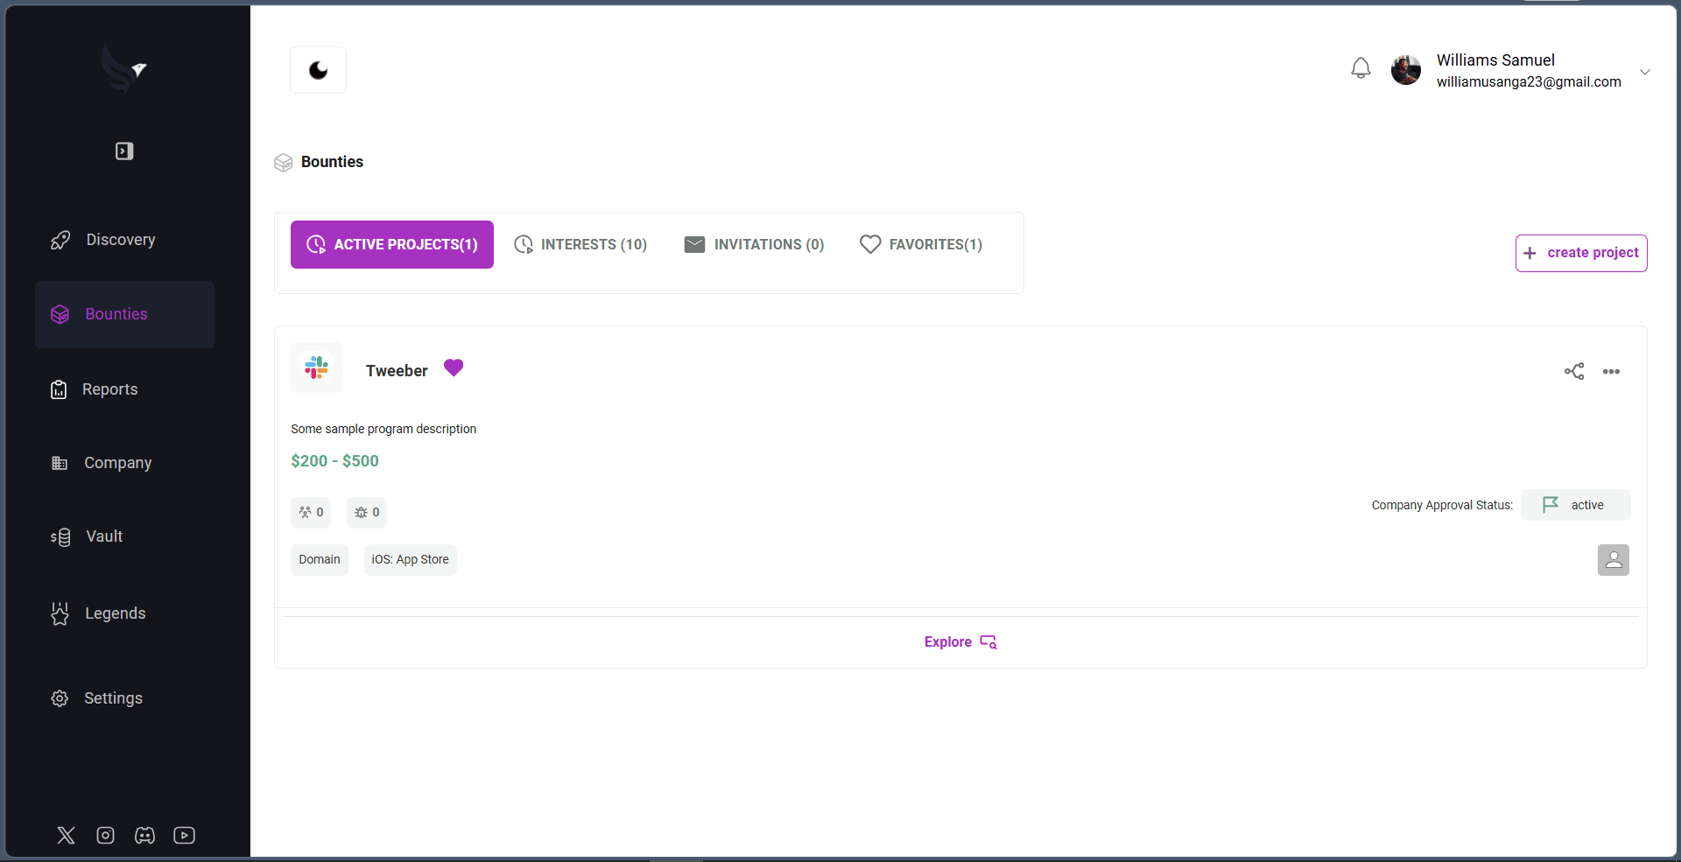Click Tweeber project logo
This screenshot has height=862, width=1681.
click(x=316, y=368)
